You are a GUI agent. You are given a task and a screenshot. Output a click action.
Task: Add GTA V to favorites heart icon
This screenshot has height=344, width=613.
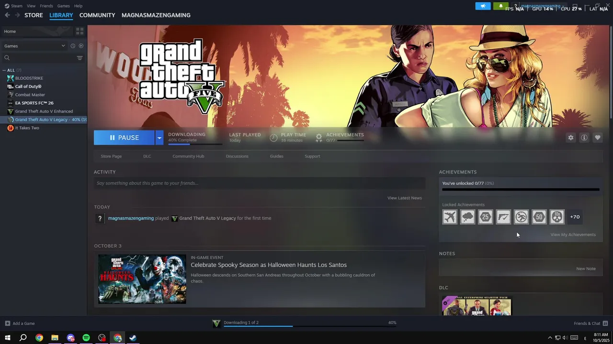tap(597, 138)
